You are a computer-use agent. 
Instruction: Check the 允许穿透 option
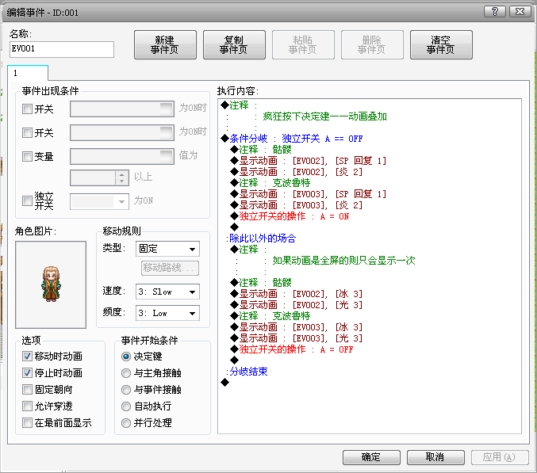click(27, 406)
